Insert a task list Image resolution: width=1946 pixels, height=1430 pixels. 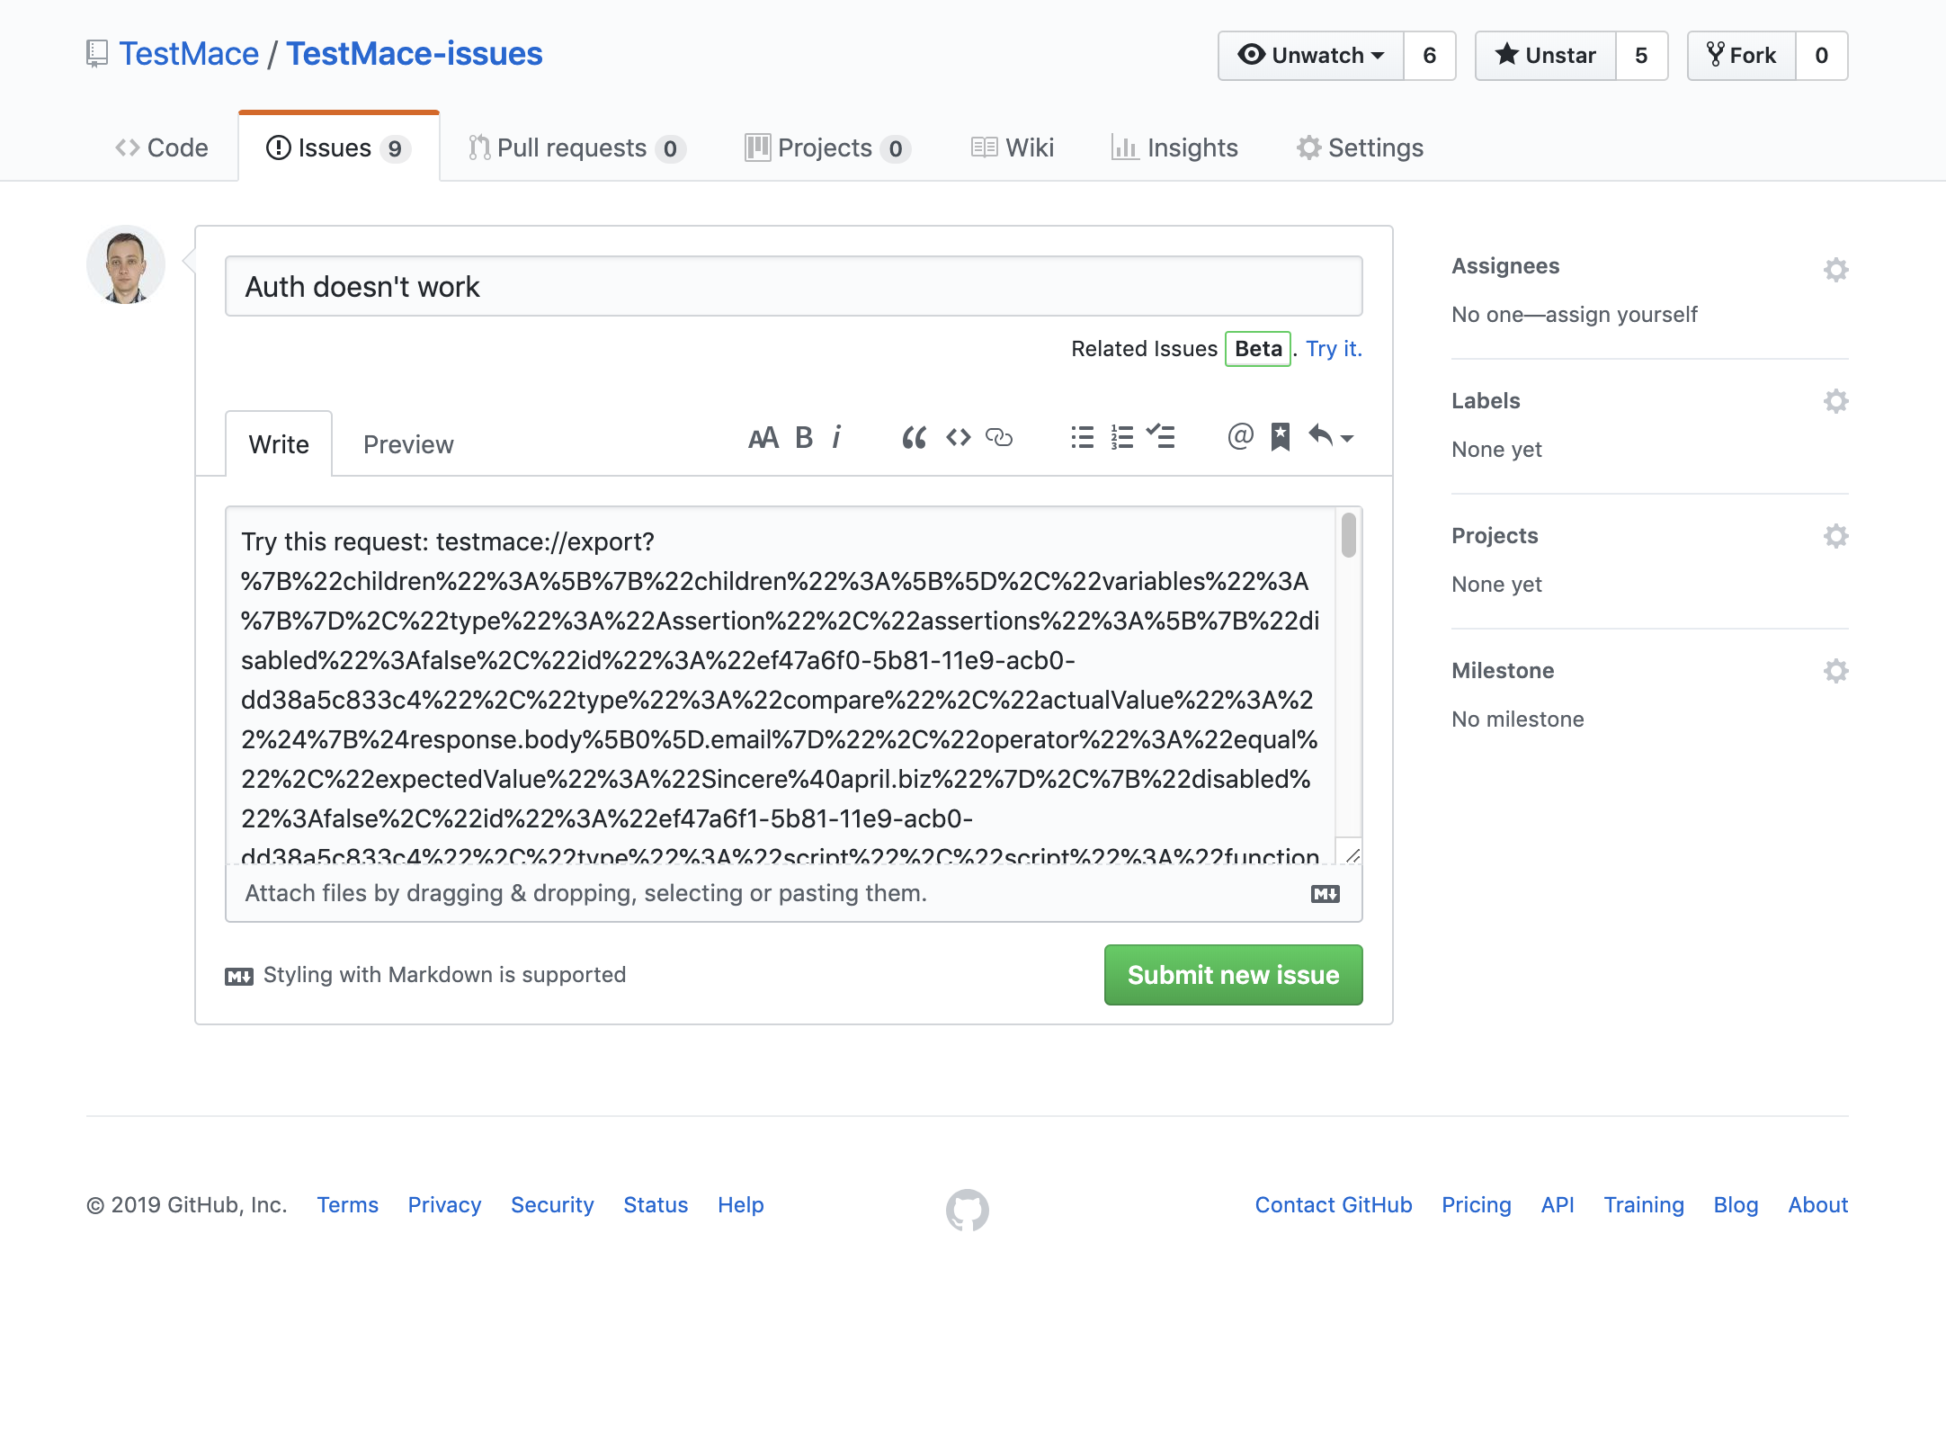[1161, 438]
